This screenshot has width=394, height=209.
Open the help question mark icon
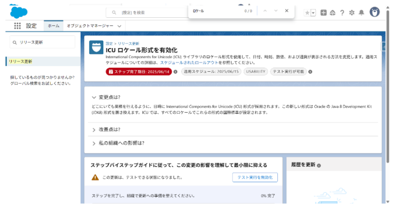coord(342,13)
